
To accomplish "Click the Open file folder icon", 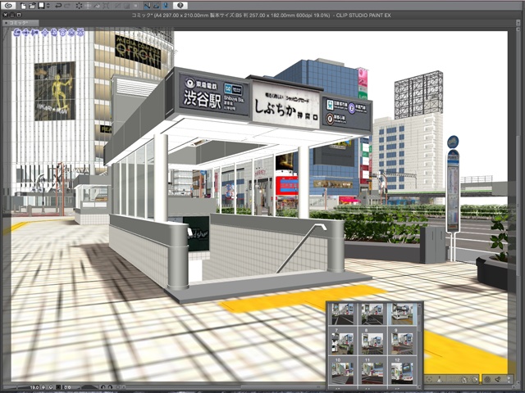I will tap(32, 6).
